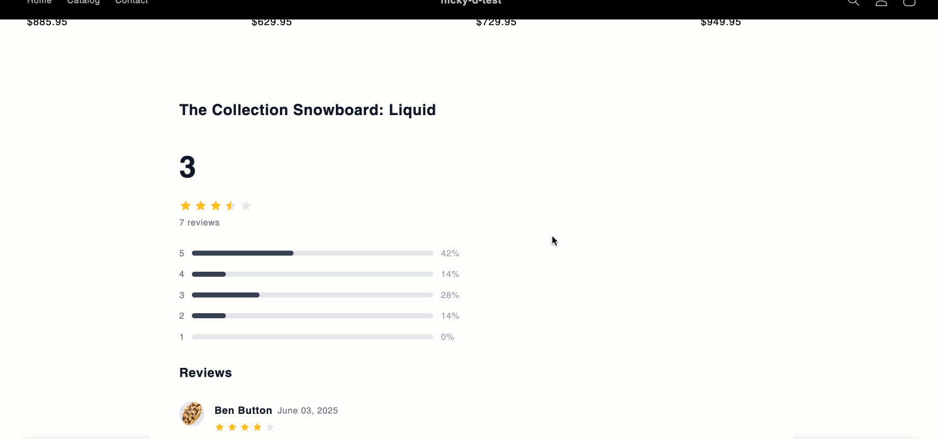Click the 7 reviews count link

coord(199,223)
